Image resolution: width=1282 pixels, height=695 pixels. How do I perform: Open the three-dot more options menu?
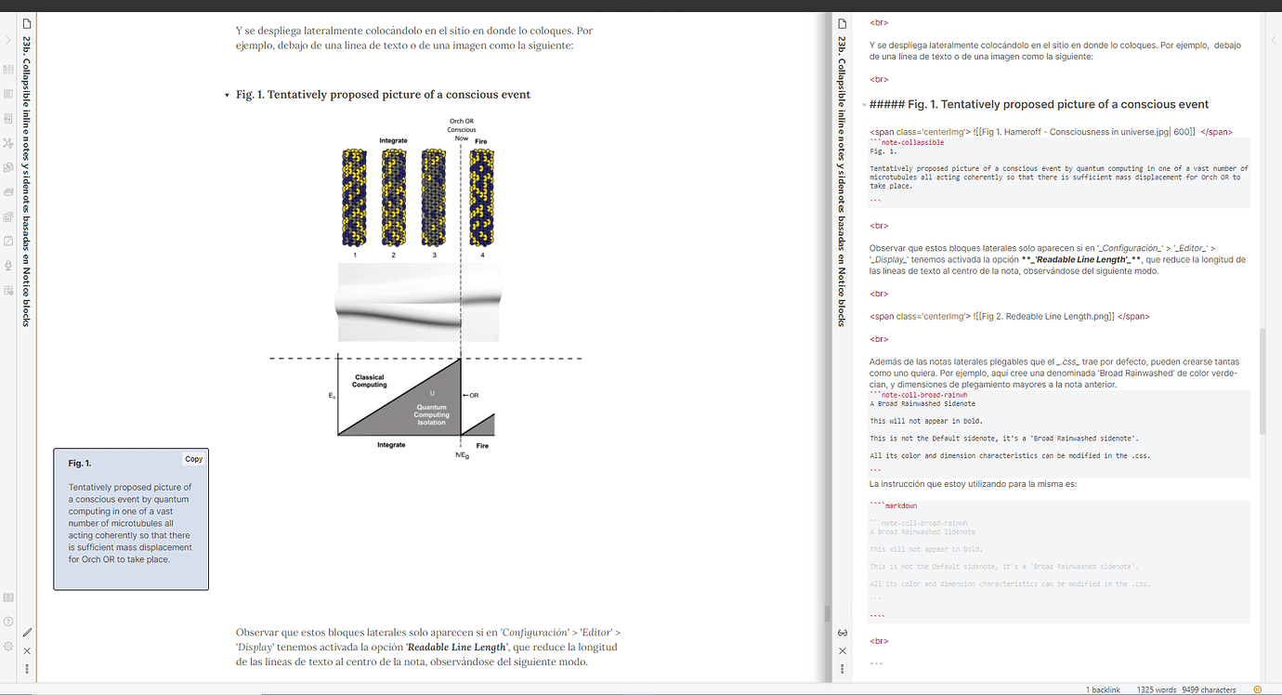(27, 668)
